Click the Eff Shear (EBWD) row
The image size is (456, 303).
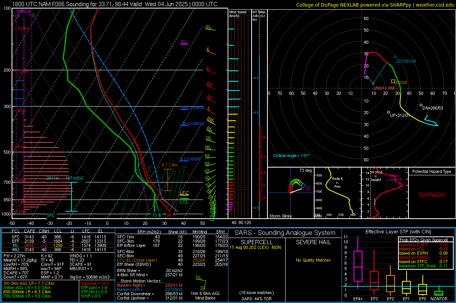coord(172,264)
